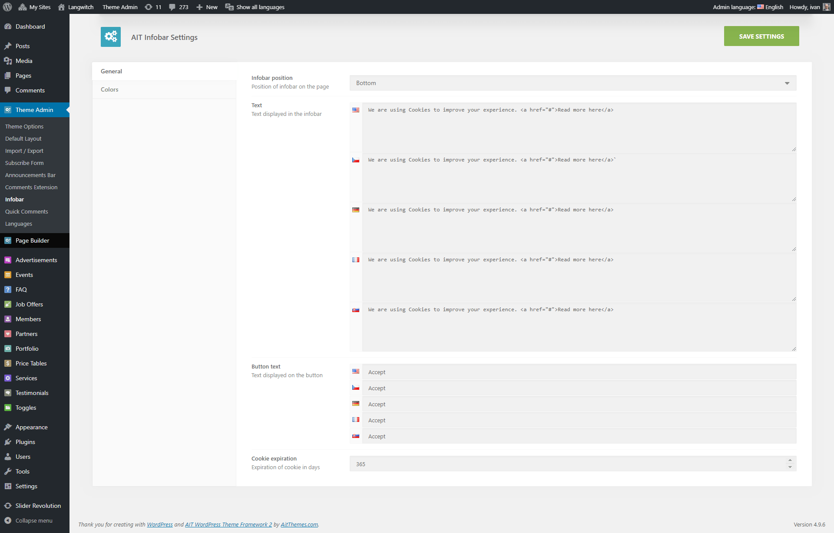834x533 pixels.
Task: Increase the cookie expiration days value
Action: point(790,460)
